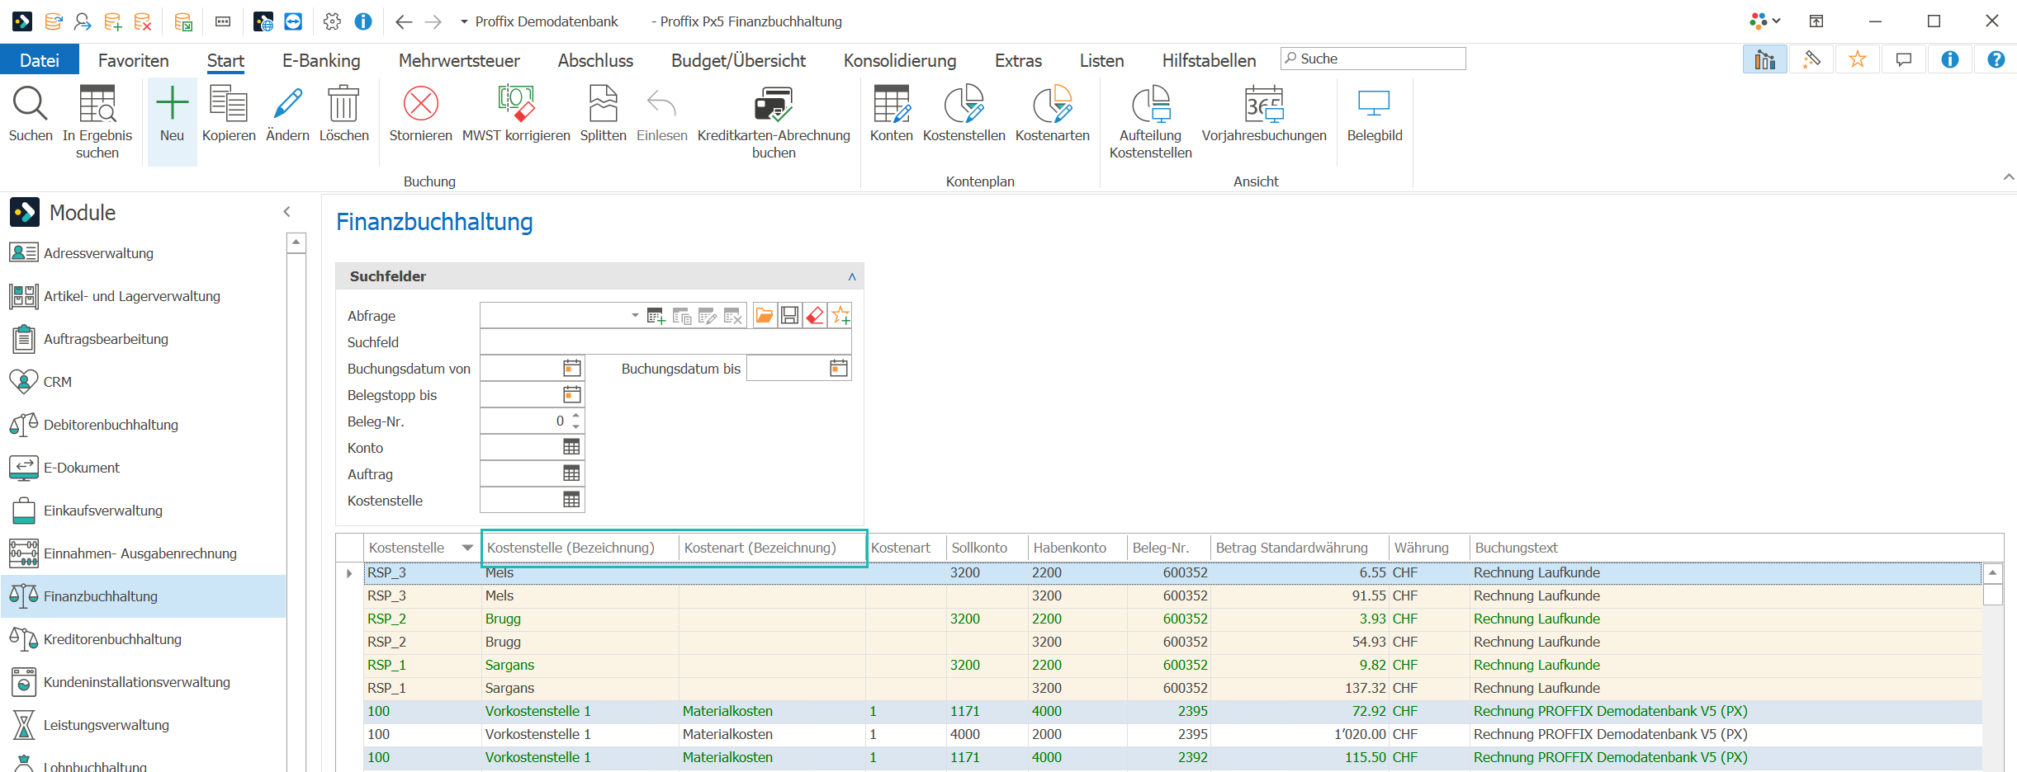Open the Debitorenbuchhaltung module
2017x772 pixels.
click(144, 425)
